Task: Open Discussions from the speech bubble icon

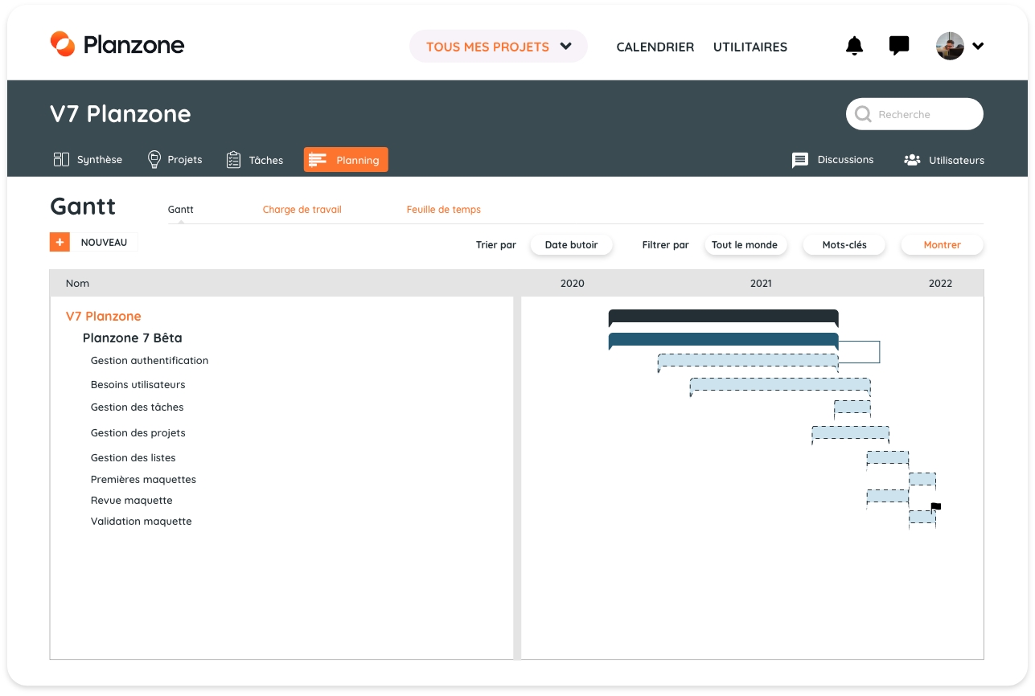Action: 800,160
